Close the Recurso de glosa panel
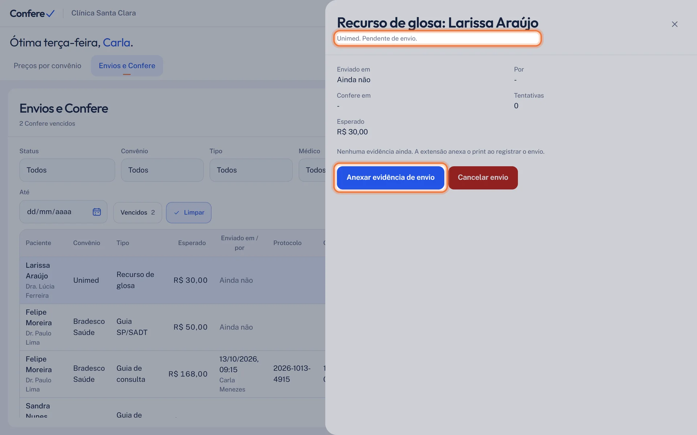The width and height of the screenshot is (697, 435). 674,24
